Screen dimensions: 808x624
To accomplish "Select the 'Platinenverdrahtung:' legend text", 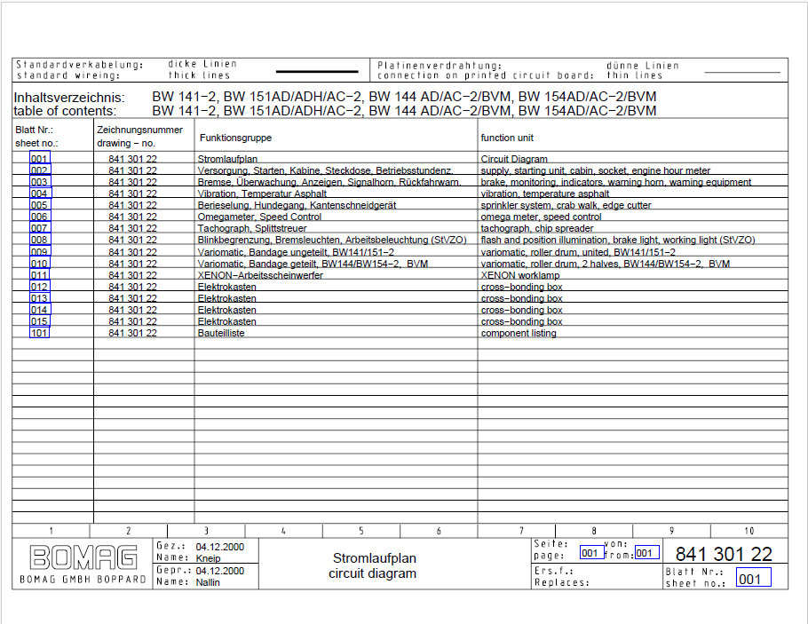I will click(440, 66).
